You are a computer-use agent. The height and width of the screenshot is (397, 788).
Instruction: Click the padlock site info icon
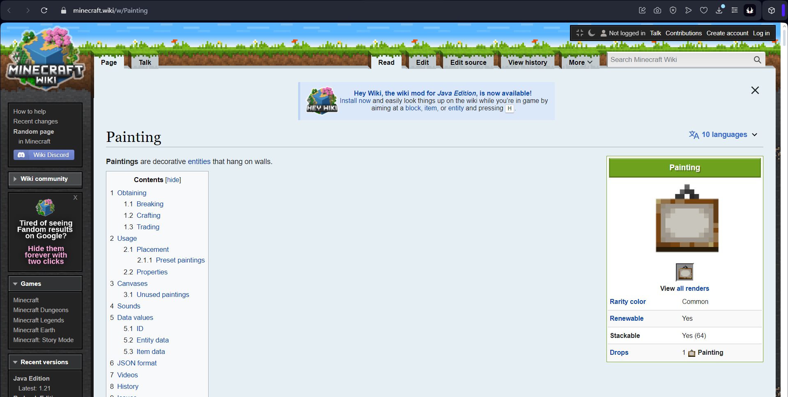[63, 10]
